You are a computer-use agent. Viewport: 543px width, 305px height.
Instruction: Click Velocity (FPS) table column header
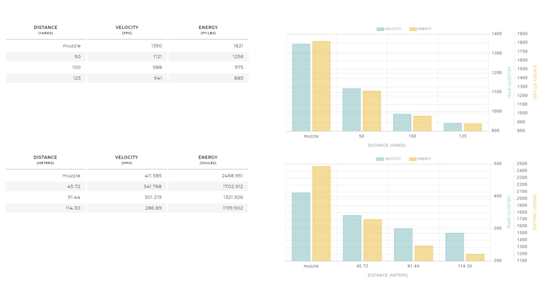point(127,30)
